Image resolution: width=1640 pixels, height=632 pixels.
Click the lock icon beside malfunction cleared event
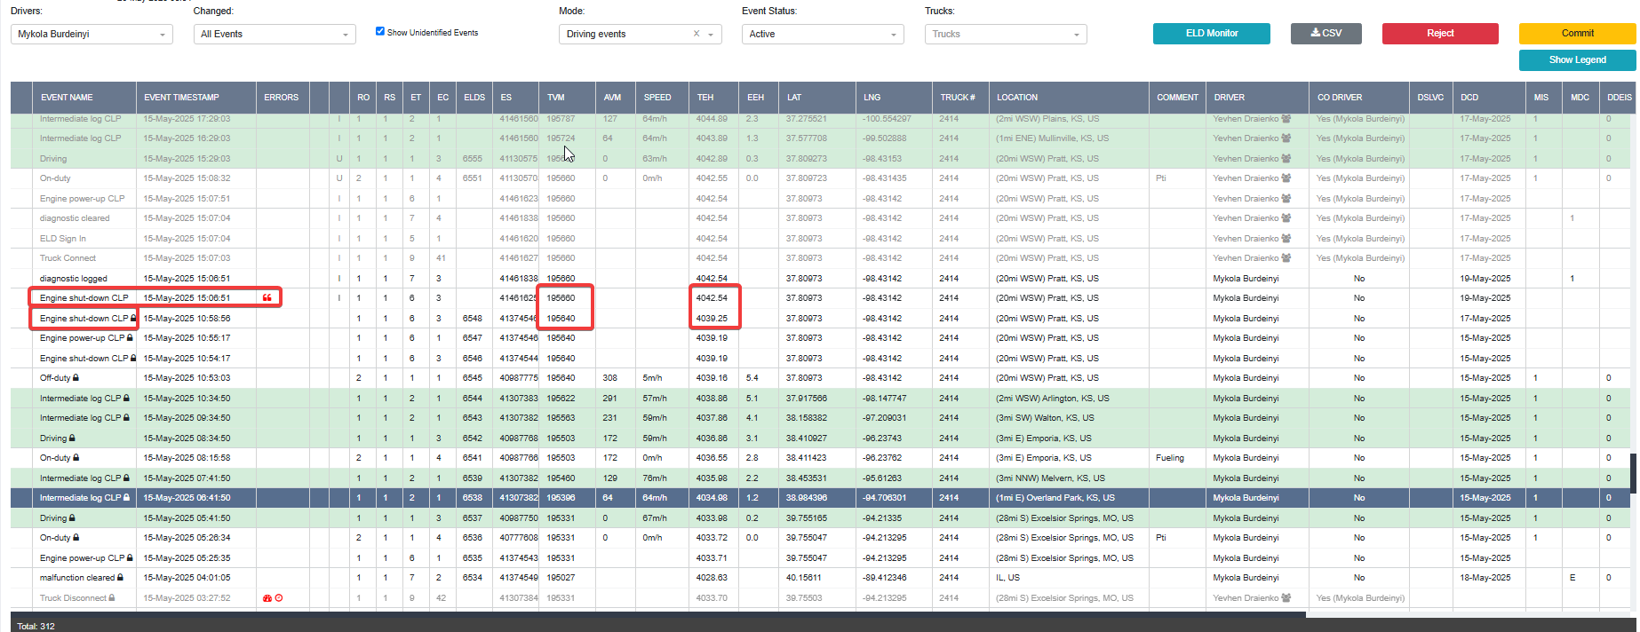click(120, 578)
